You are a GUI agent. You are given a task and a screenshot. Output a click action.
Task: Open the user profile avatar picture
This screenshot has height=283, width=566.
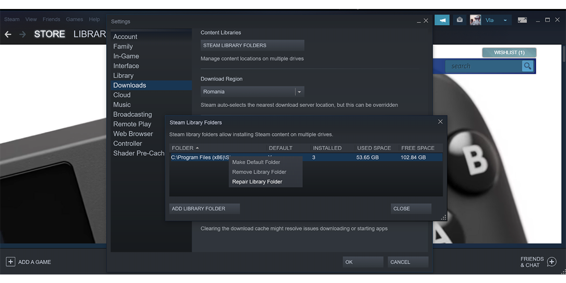475,20
